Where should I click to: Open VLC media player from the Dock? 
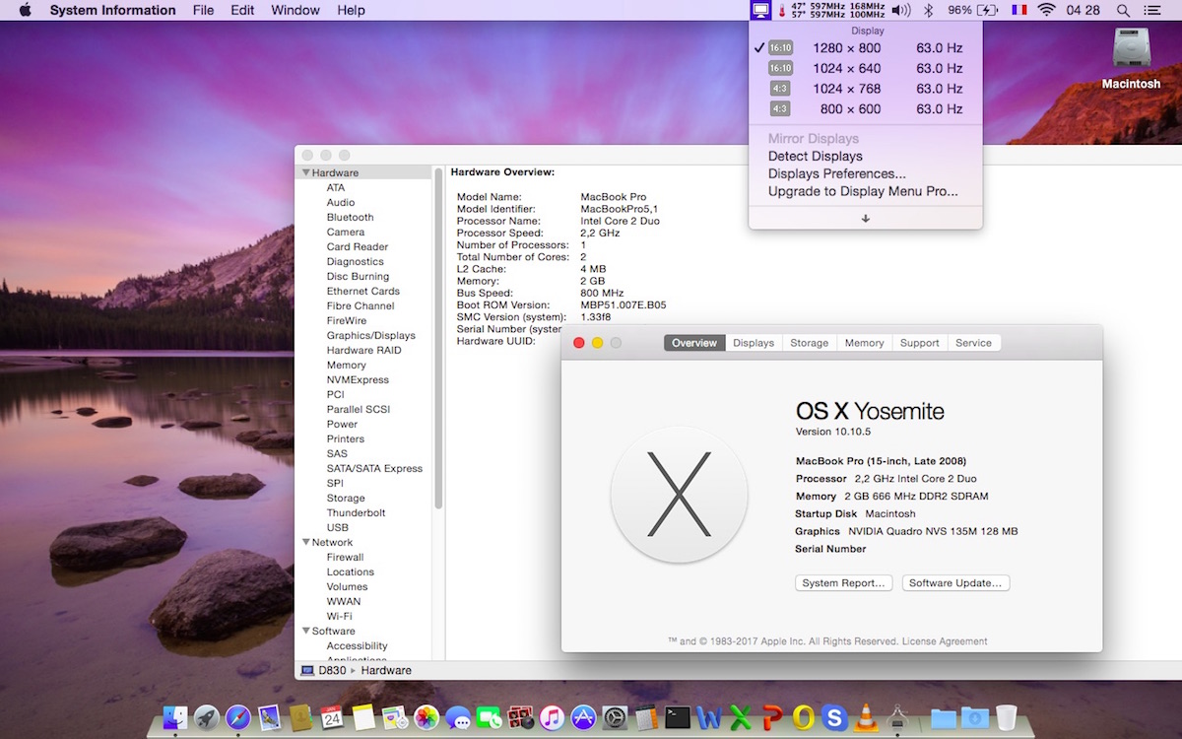[865, 718]
